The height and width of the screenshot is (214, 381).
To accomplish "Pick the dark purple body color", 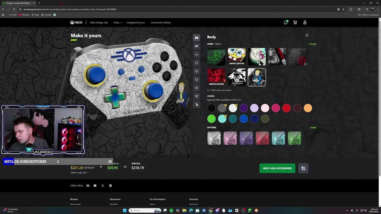I will [x=243, y=108].
